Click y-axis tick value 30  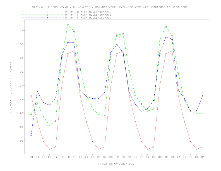[21, 44]
